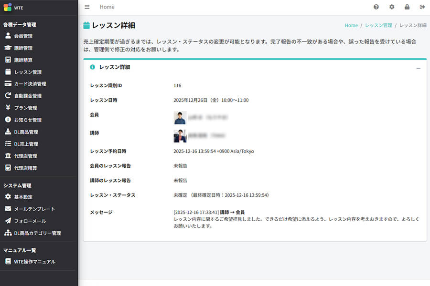
Task: Switch to Home via top navigation
Action: coord(107,7)
